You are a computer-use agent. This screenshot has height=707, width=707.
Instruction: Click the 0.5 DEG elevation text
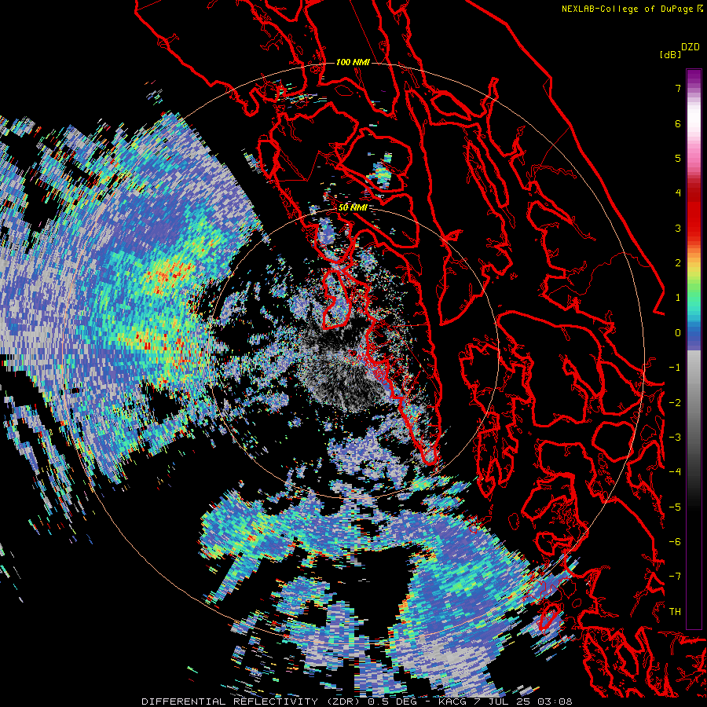[394, 702]
